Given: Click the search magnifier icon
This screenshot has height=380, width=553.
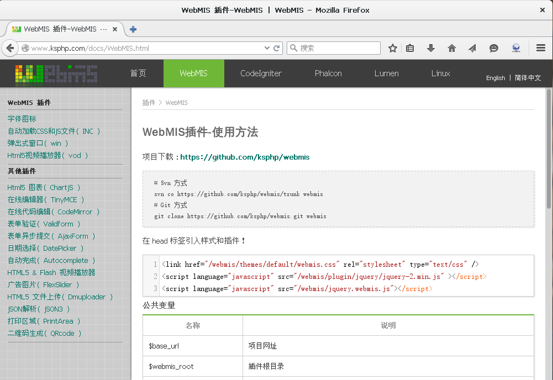Looking at the screenshot, I should tap(293, 48).
